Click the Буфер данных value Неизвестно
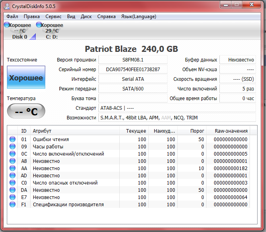Image resolution: width=266 pixels, height=232 pixels. (237, 60)
